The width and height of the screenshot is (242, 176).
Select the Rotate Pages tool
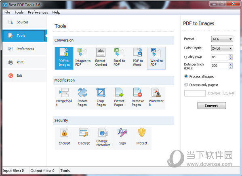click(82, 98)
